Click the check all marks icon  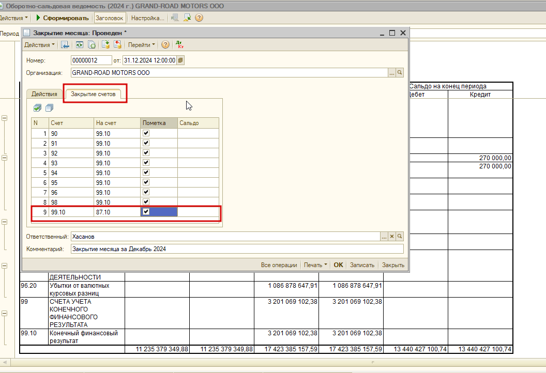[37, 108]
